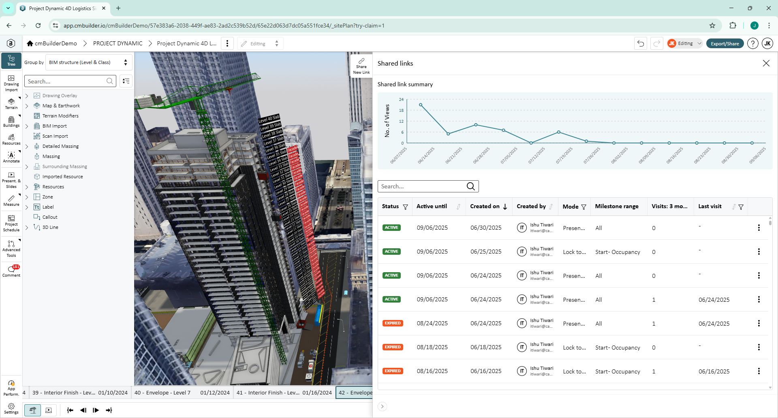The image size is (778, 418).
Task: Select milestone 40 - Envelope - Level 7
Action: click(x=182, y=392)
